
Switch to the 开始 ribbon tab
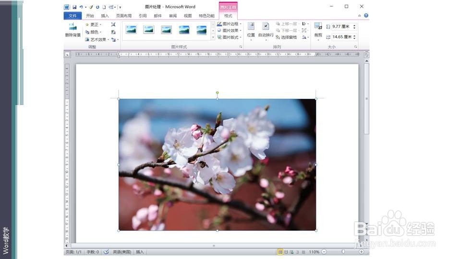(x=90, y=16)
